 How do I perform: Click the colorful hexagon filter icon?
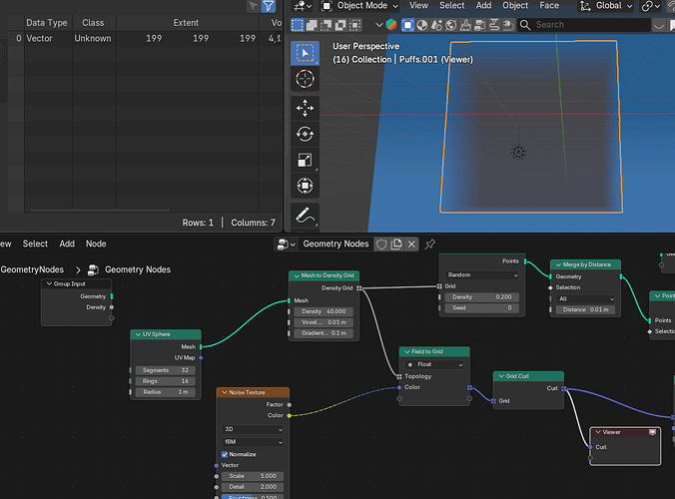[391, 25]
